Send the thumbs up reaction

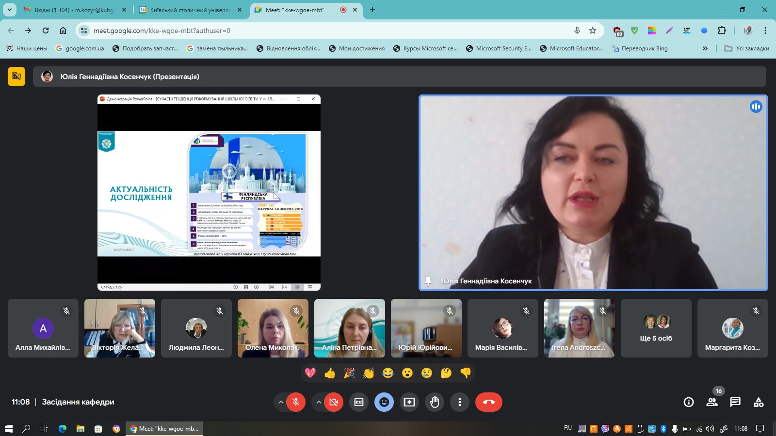click(x=330, y=373)
